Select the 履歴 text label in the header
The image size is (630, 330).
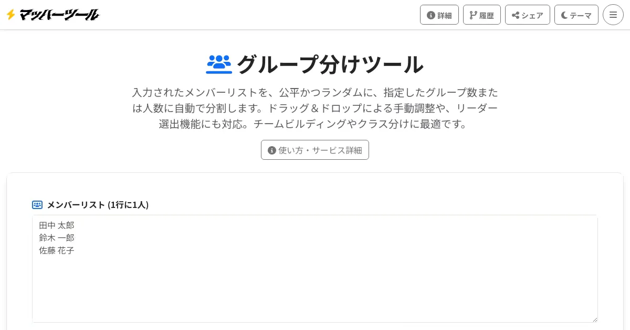(487, 15)
